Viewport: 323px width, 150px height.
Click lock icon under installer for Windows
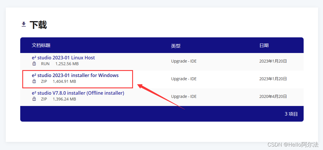[x=34, y=81]
